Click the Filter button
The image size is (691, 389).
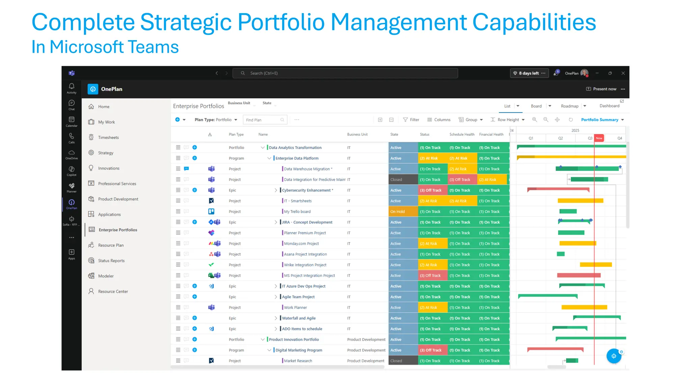(411, 120)
